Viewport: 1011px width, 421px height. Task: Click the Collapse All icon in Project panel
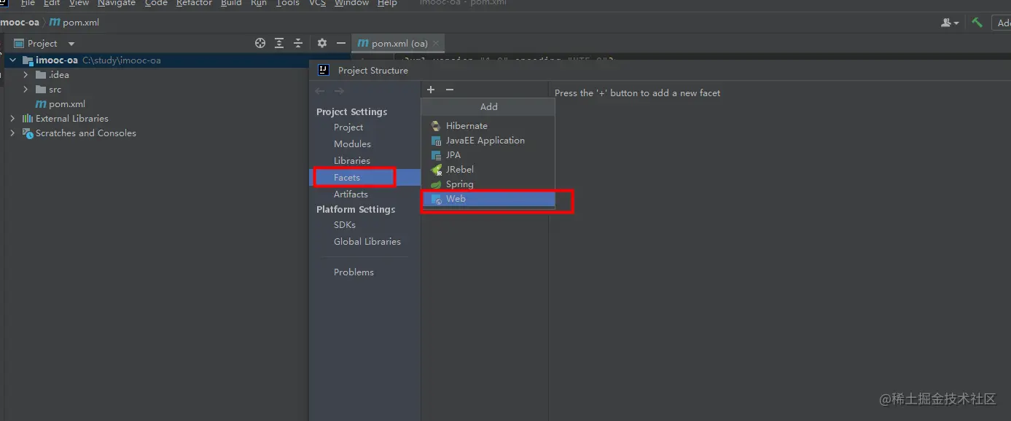coord(298,44)
